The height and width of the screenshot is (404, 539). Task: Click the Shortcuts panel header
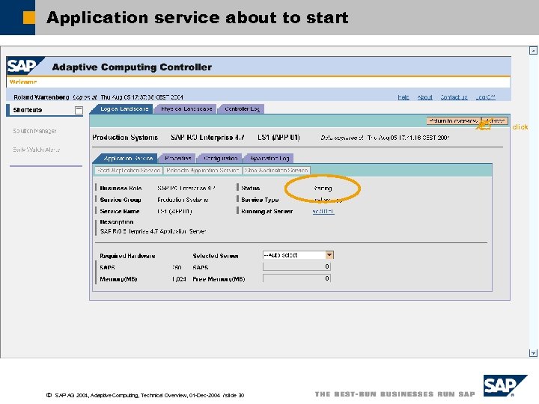coord(45,110)
